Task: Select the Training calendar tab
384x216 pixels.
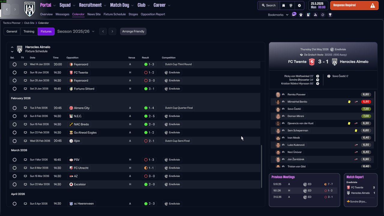Action: click(29, 31)
